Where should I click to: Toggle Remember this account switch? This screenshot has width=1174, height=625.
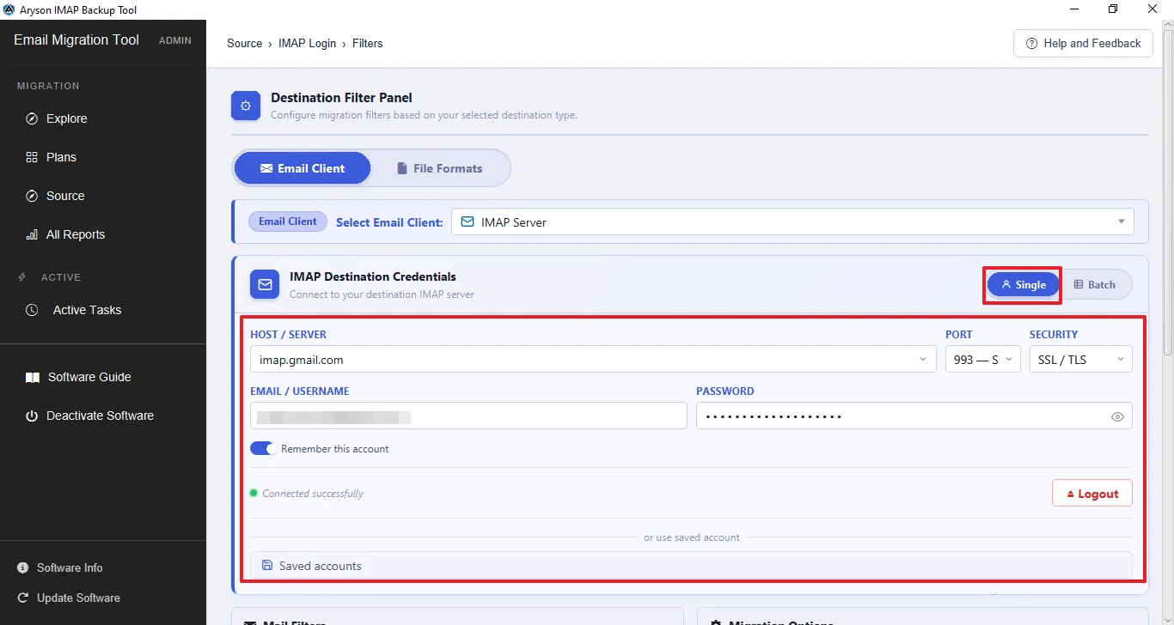[x=263, y=448]
